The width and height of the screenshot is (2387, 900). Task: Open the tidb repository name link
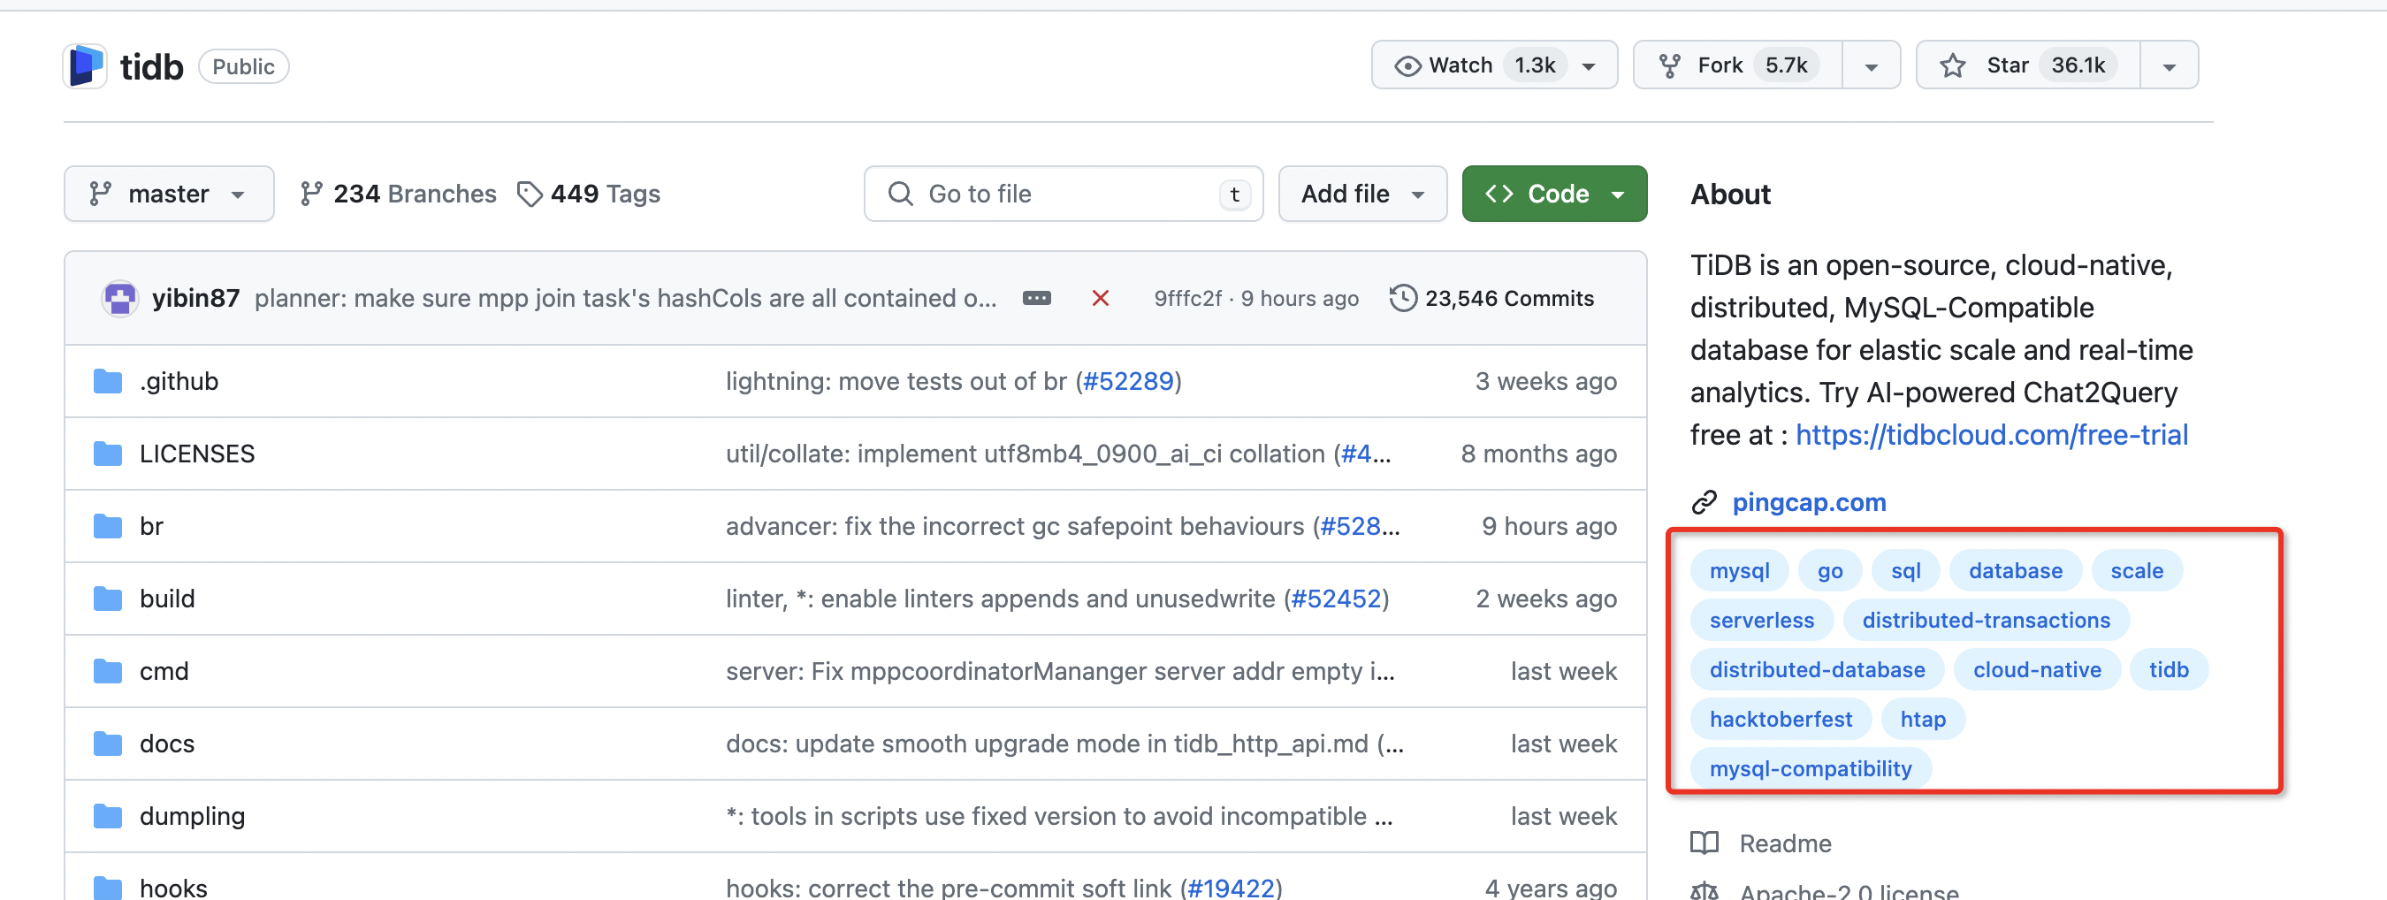pos(152,66)
